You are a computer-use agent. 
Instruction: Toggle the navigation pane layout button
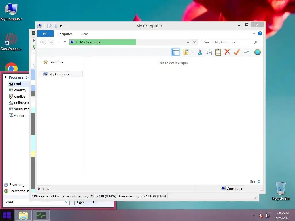[x=175, y=52]
